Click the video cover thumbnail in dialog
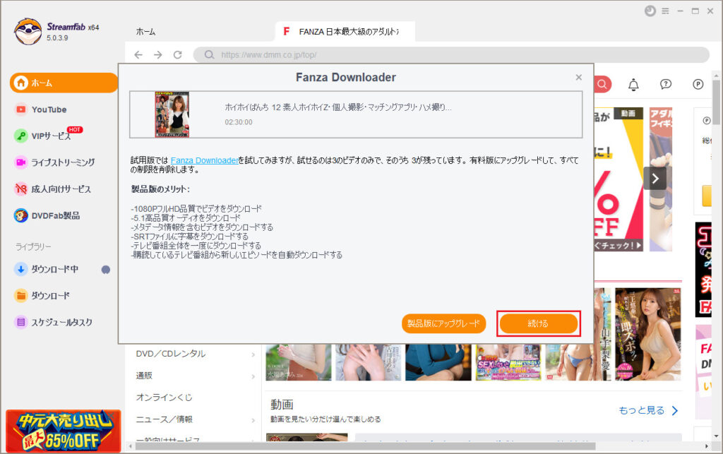The height and width of the screenshot is (454, 723). click(172, 114)
